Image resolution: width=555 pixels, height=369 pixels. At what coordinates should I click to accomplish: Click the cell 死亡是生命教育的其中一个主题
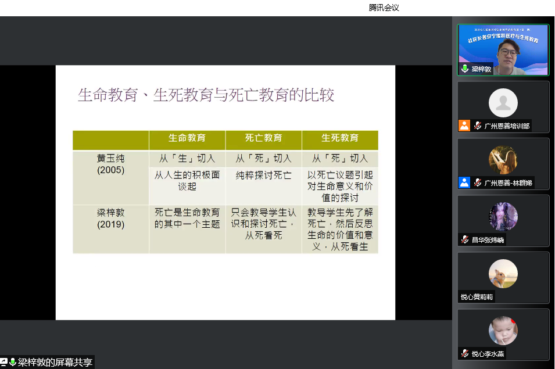[187, 230]
